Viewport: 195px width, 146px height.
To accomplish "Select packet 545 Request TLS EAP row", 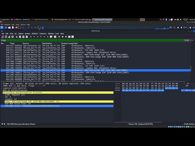I will [95, 50].
